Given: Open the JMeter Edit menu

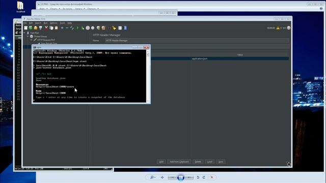Looking at the screenshot, I should tap(31, 23).
